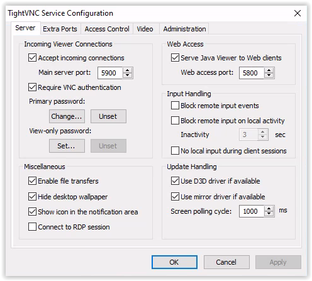Click the TightVNC Service Configuration title text
This screenshot has width=312, height=281.
(60, 13)
